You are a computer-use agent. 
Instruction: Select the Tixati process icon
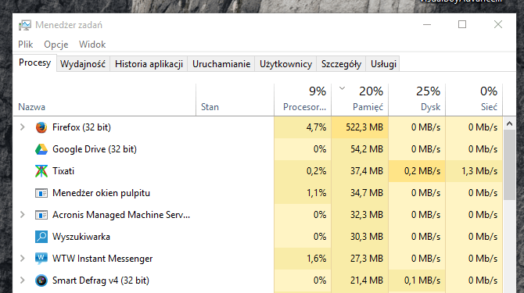pyautogui.click(x=41, y=171)
